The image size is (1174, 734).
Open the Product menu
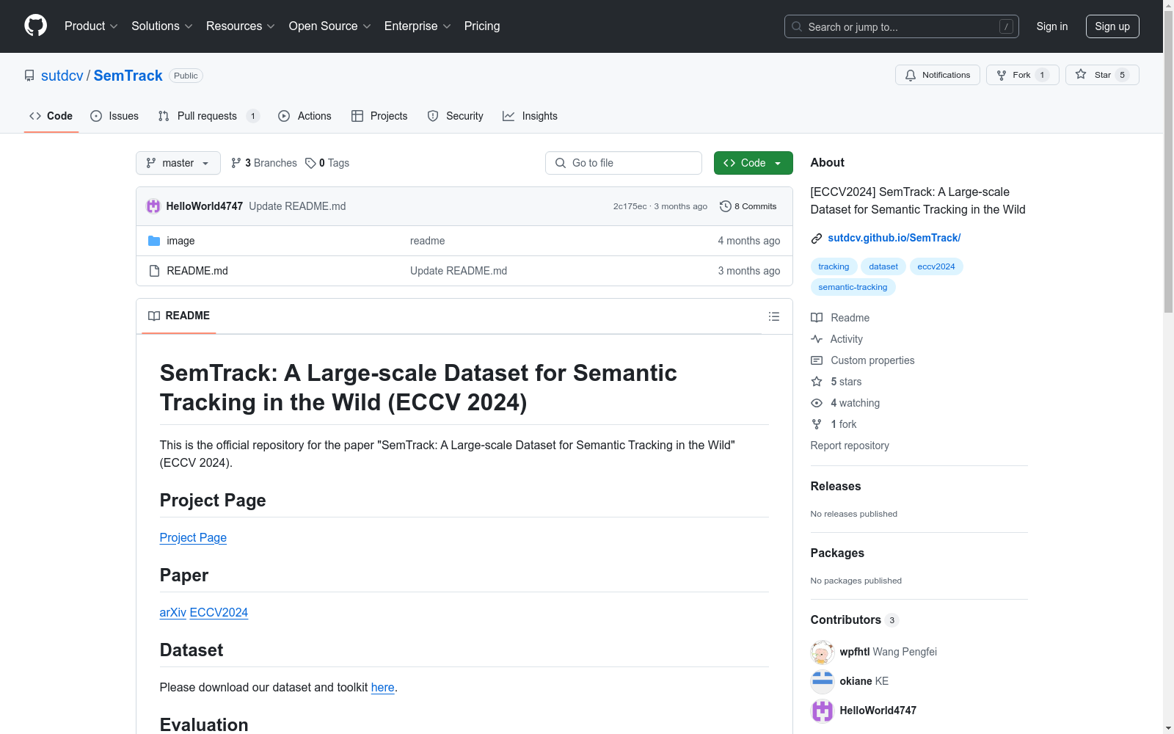tap(91, 26)
